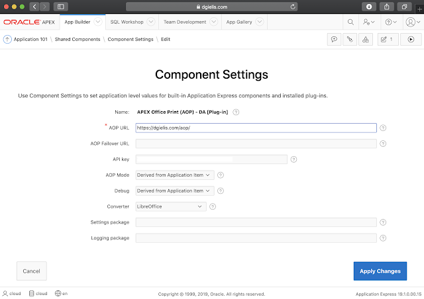Click the Apply Changes button
This screenshot has height=299, width=424.
(x=380, y=271)
